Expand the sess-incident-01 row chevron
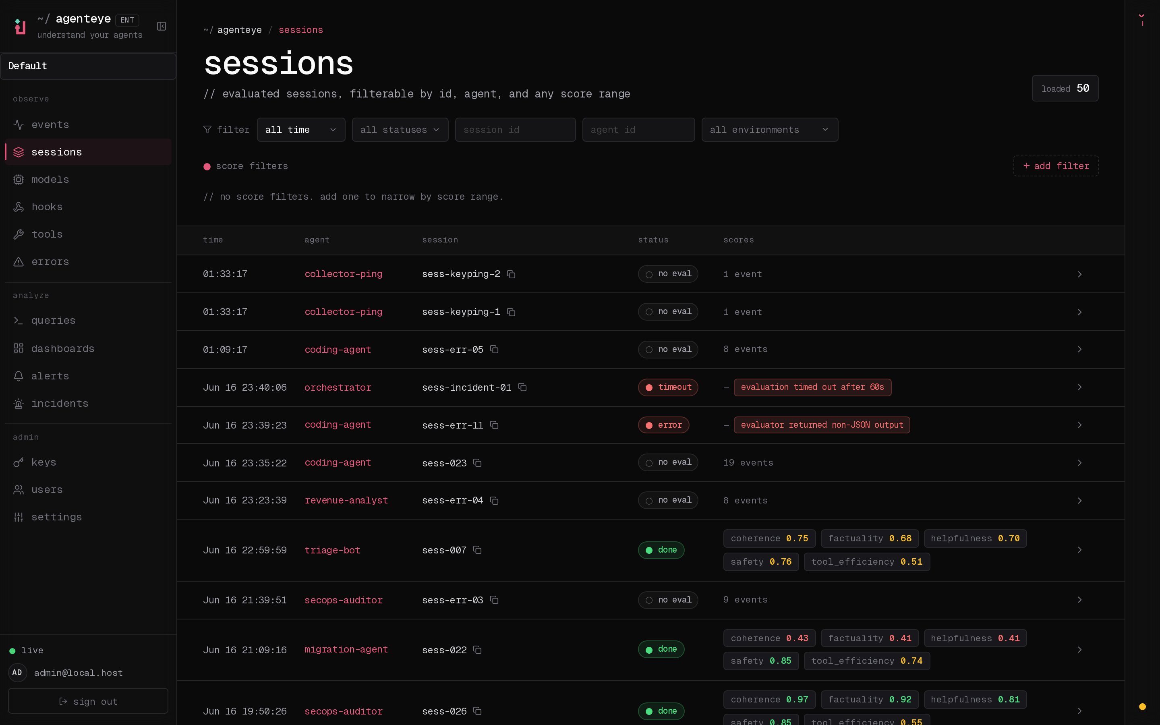This screenshot has width=1160, height=725. click(x=1079, y=387)
